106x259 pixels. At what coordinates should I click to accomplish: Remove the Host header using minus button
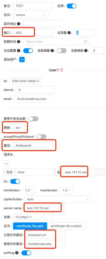pos(100,172)
